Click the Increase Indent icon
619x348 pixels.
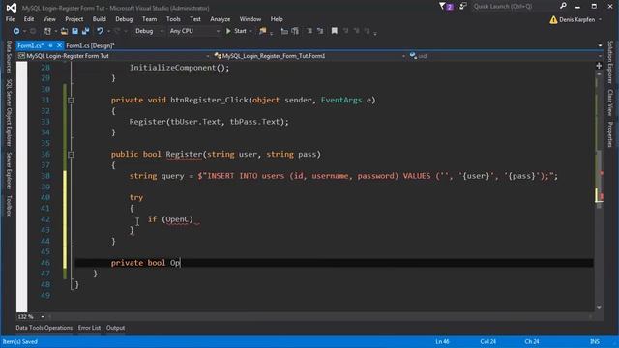click(x=320, y=31)
